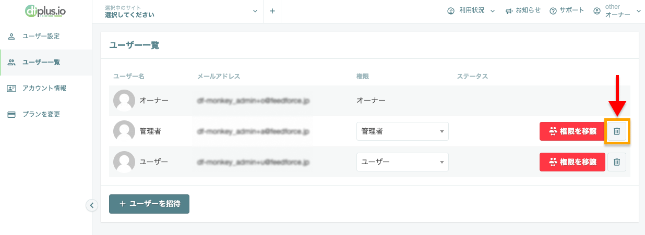Click the dfplus.io logo

click(45, 11)
